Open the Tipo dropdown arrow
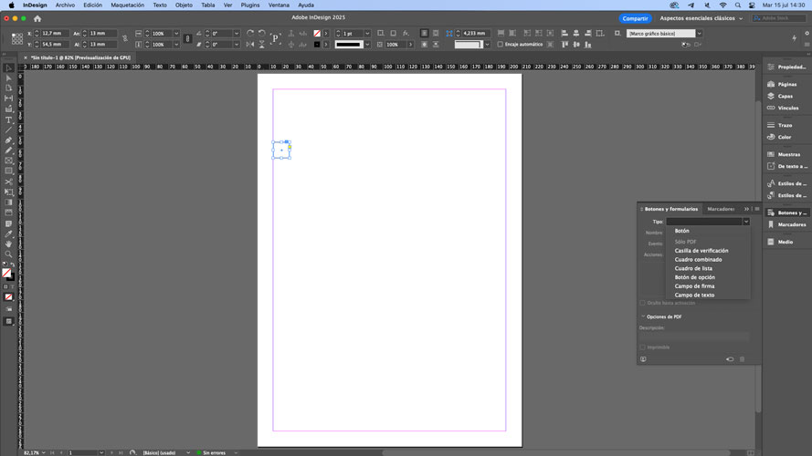 [746, 222]
